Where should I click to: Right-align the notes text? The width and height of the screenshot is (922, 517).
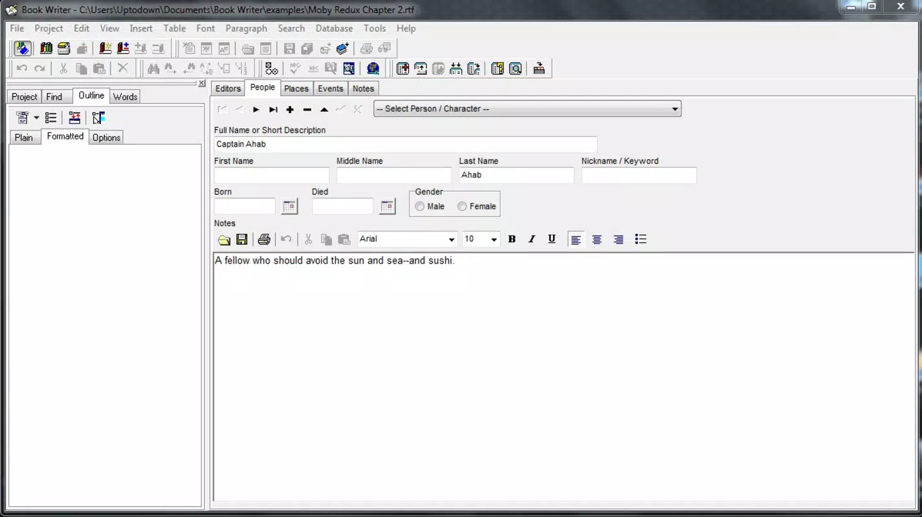tap(619, 239)
